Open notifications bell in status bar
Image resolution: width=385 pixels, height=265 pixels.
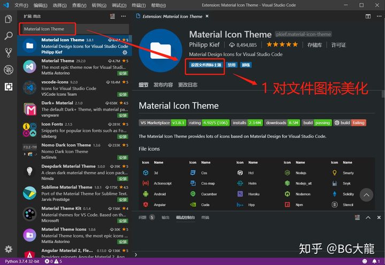376,261
